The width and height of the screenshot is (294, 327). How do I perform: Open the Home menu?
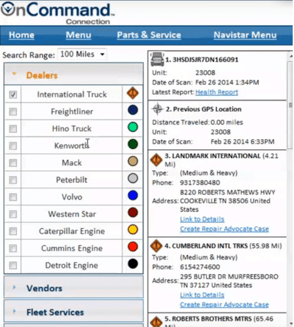tap(22, 35)
